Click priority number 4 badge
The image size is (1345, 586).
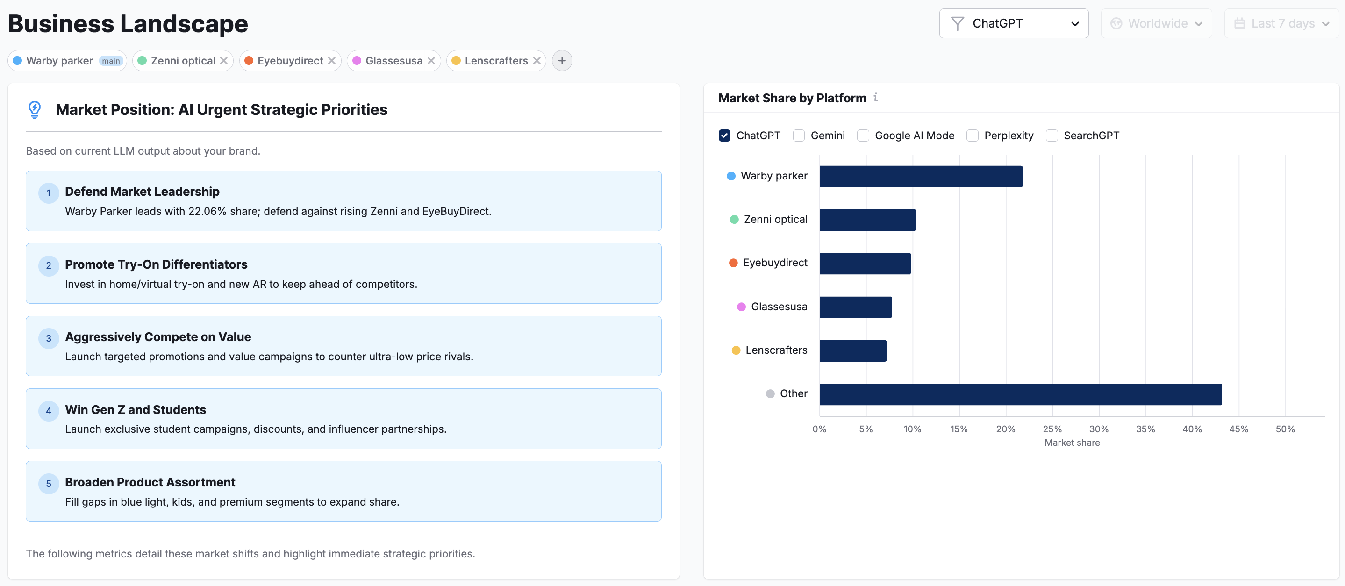pos(49,411)
